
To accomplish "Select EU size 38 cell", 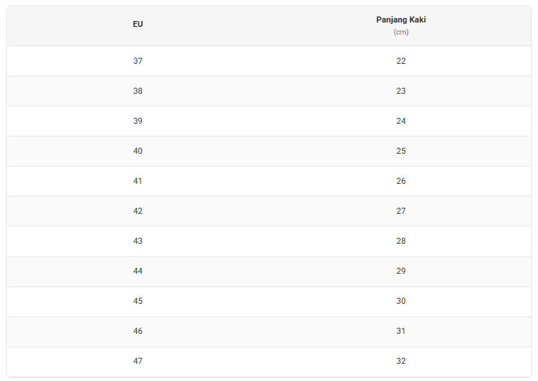I will point(138,91).
